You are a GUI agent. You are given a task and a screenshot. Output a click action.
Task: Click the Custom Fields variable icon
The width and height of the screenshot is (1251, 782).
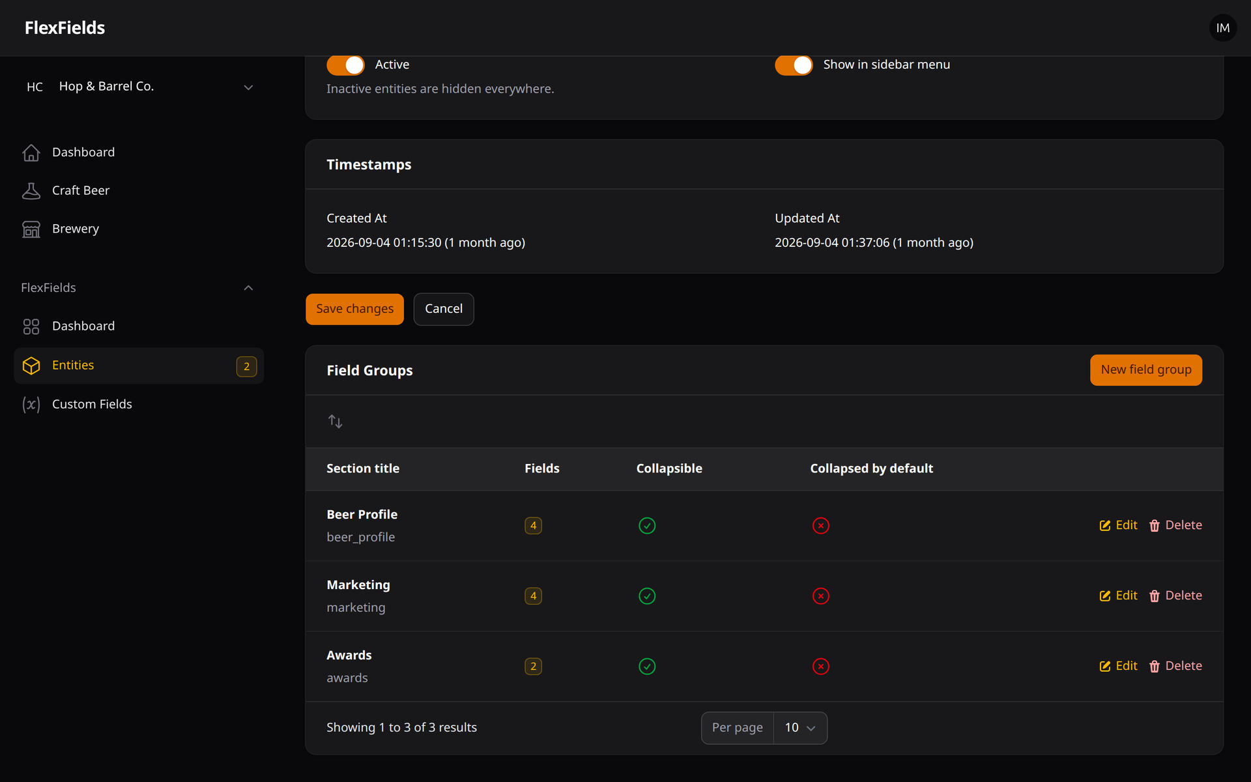point(31,405)
